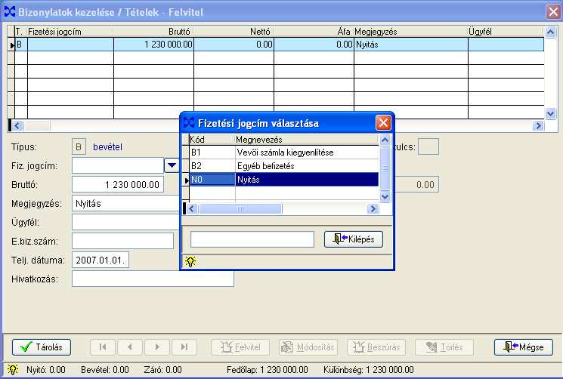Select the B1 Vevői számla kiegyenlítése row
The width and height of the screenshot is (563, 379).
click(x=284, y=153)
